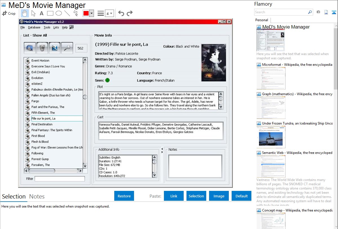Viewport: 338px width, 229px height.
Task: Select Final Destination in list
Action: [42, 124]
